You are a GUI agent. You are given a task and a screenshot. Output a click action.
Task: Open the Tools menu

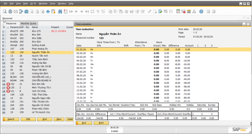(x=53, y=4)
